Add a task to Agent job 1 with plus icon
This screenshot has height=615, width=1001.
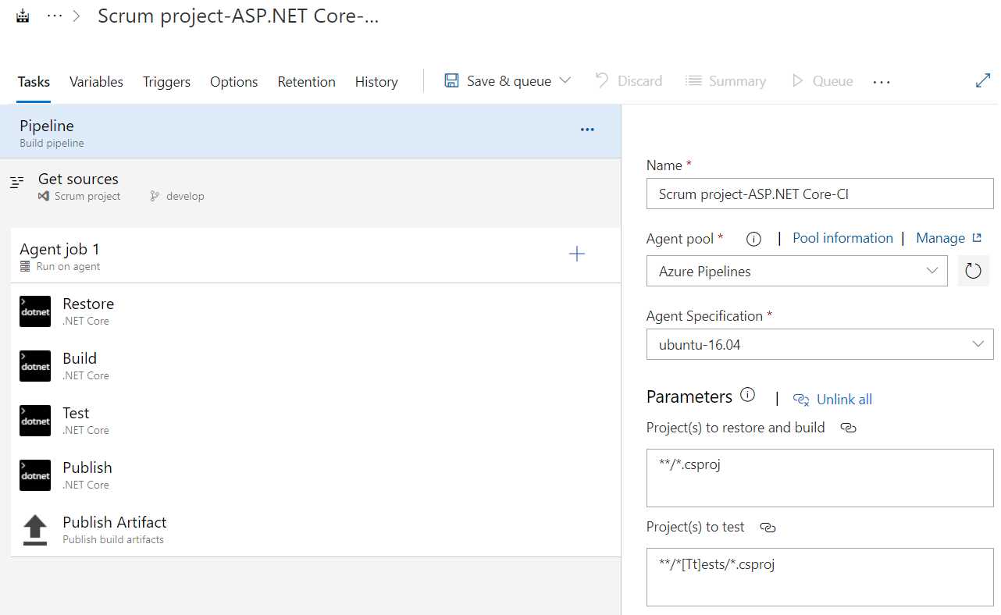tap(576, 254)
